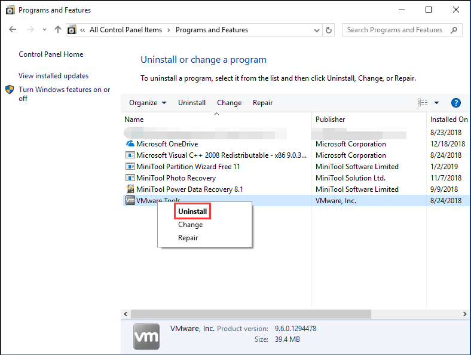471x355 pixels.
Task: Expand the chevron after All Control Panel Items
Action: click(169, 30)
